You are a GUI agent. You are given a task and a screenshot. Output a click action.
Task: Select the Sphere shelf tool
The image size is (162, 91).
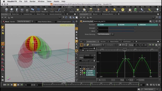[x=12, y=10]
